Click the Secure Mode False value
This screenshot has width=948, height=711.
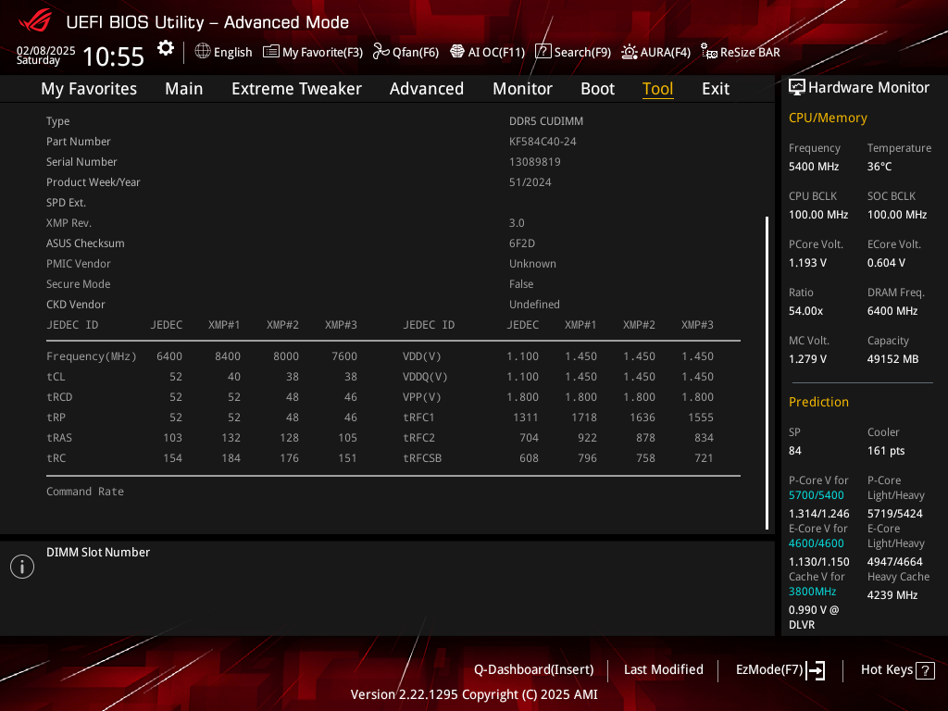(x=521, y=284)
